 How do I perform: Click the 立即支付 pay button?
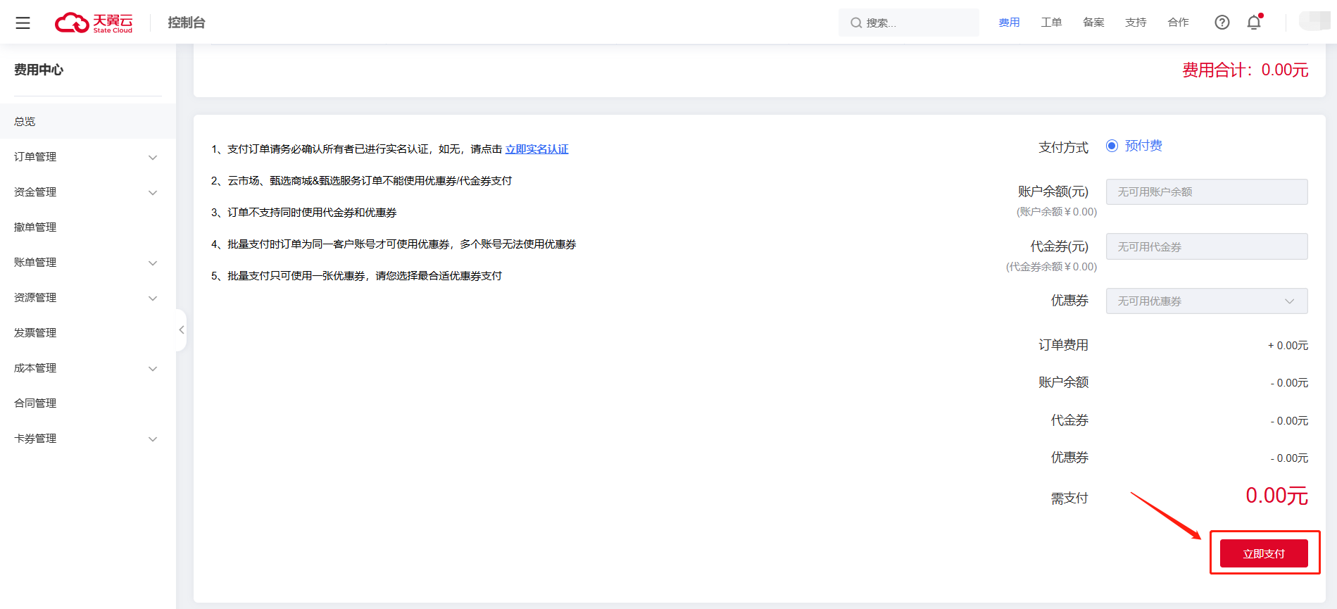(x=1264, y=553)
